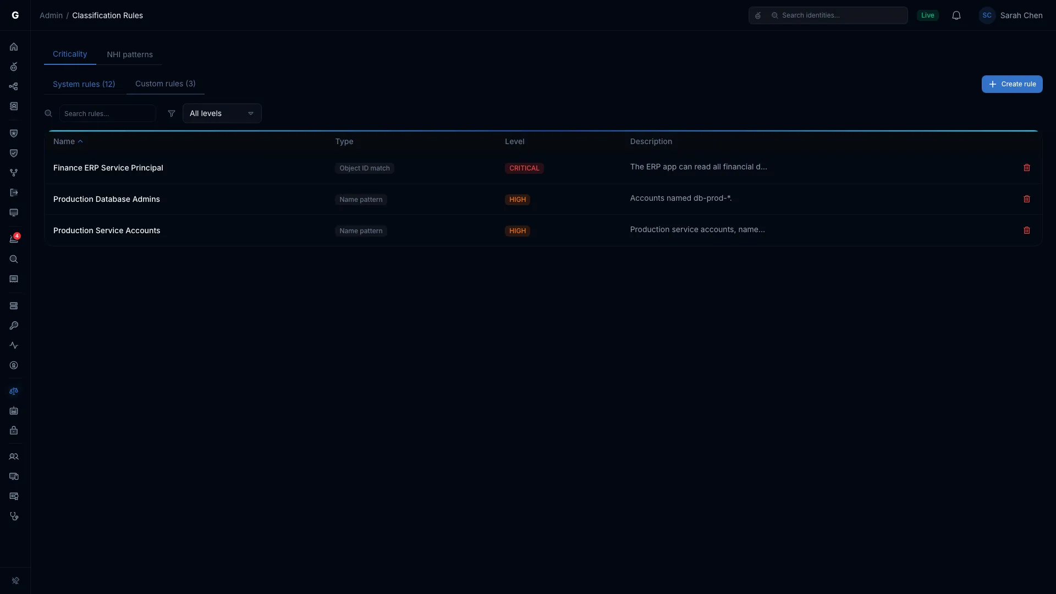The width and height of the screenshot is (1056, 594).
Task: Sort table by Name column
Action: [x=68, y=141]
